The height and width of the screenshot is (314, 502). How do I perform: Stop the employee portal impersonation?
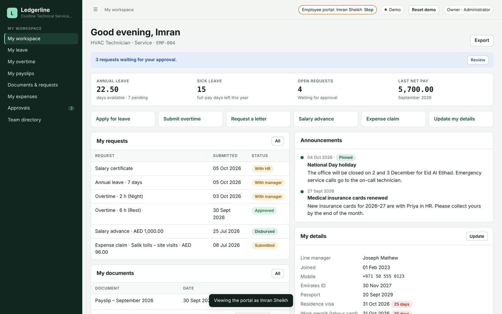369,10
